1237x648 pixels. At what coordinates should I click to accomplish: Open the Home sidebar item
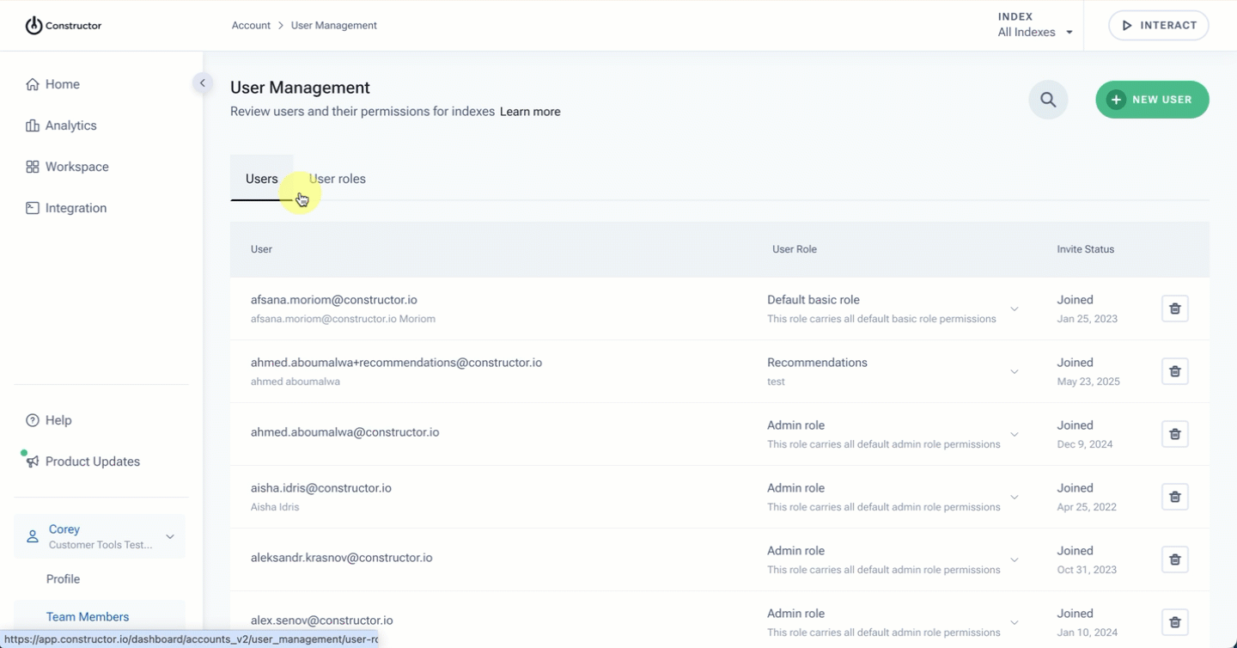62,84
